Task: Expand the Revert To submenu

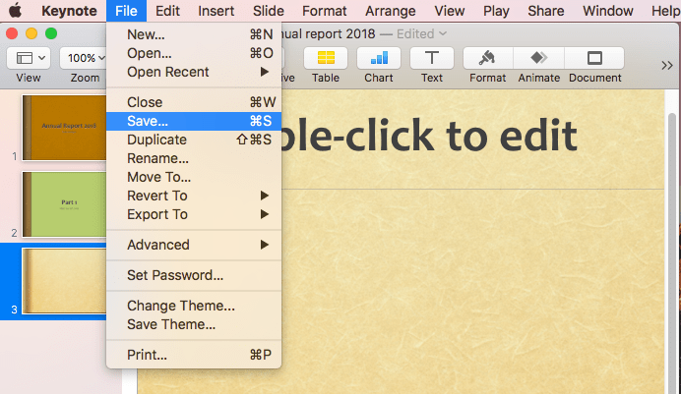Action: click(x=194, y=196)
